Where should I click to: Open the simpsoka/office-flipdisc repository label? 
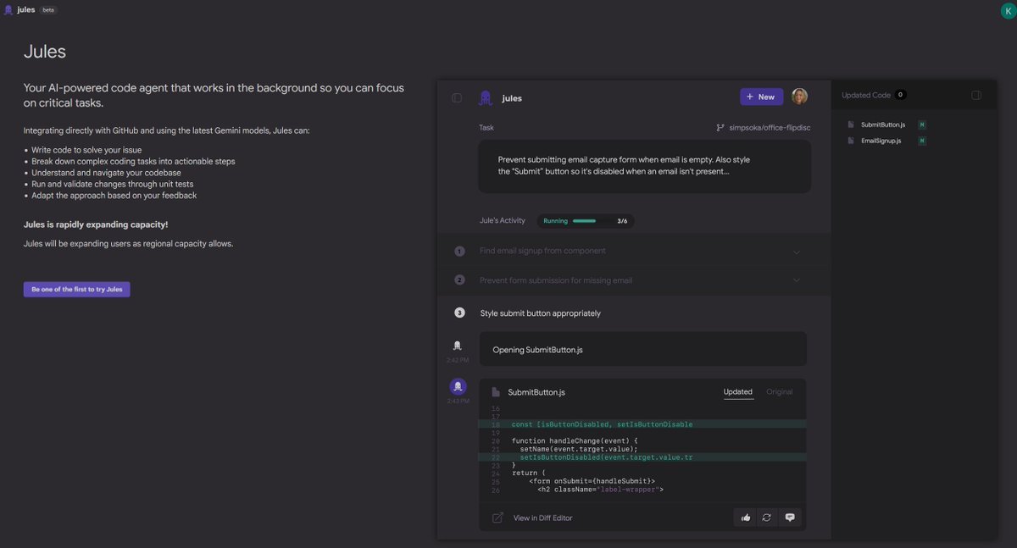(770, 128)
